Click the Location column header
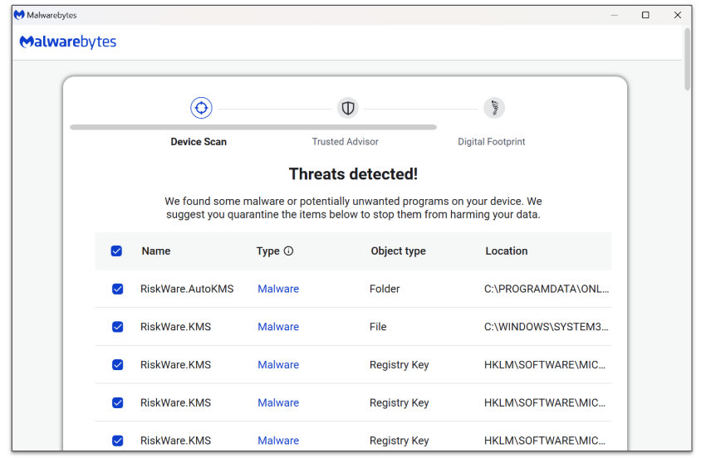This screenshot has width=706, height=458. [x=506, y=251]
